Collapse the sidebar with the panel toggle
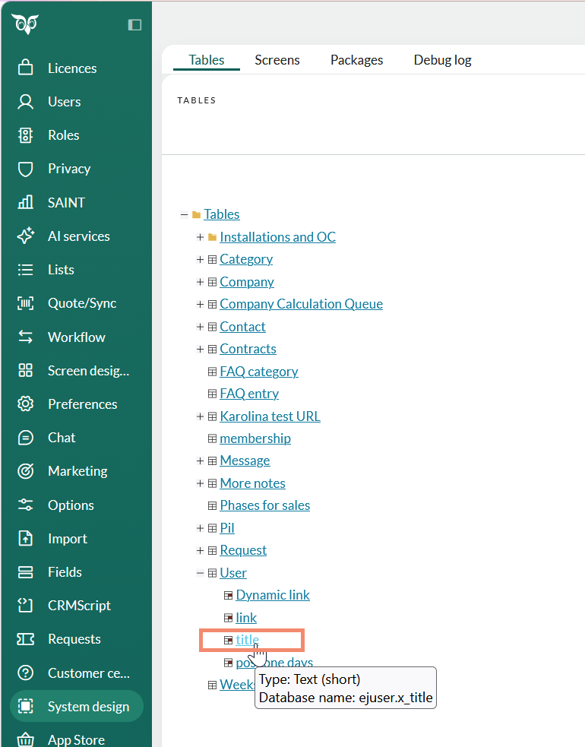The width and height of the screenshot is (585, 747). (134, 24)
